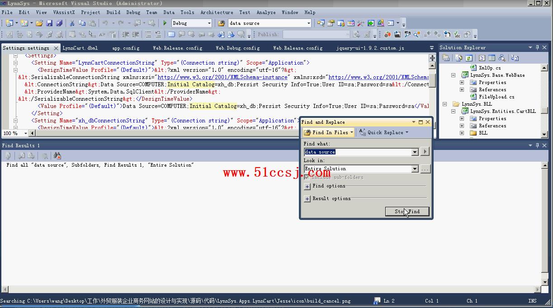The height and width of the screenshot is (308, 553).
Task: Open the Architecture menu
Action: click(x=217, y=12)
